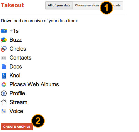Click the +1s service icon

pos(4,31)
